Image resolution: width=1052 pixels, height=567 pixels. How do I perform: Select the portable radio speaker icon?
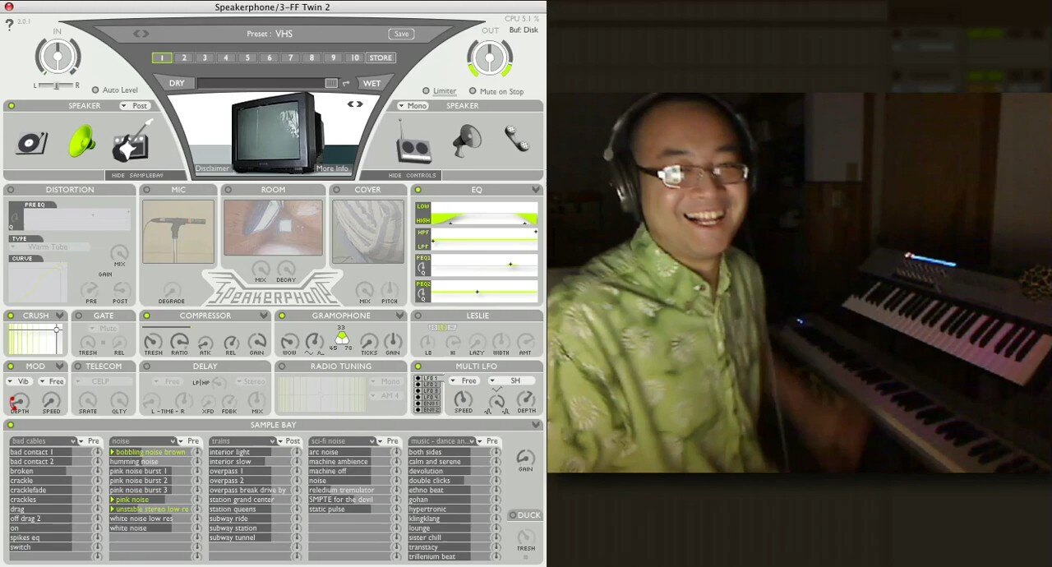tap(413, 143)
